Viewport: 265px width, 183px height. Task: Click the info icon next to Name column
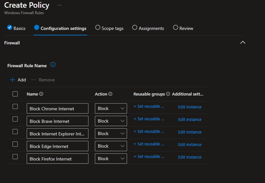point(41,94)
